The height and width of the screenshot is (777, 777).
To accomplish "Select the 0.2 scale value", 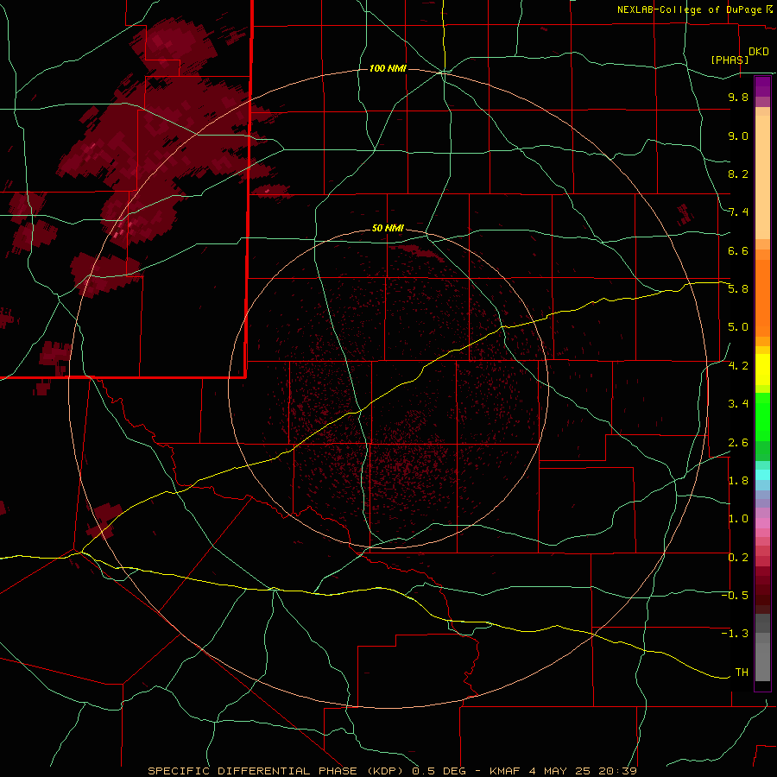I will pos(738,558).
